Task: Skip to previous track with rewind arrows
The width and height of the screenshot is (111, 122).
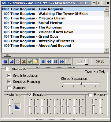Action: click(x=49, y=62)
